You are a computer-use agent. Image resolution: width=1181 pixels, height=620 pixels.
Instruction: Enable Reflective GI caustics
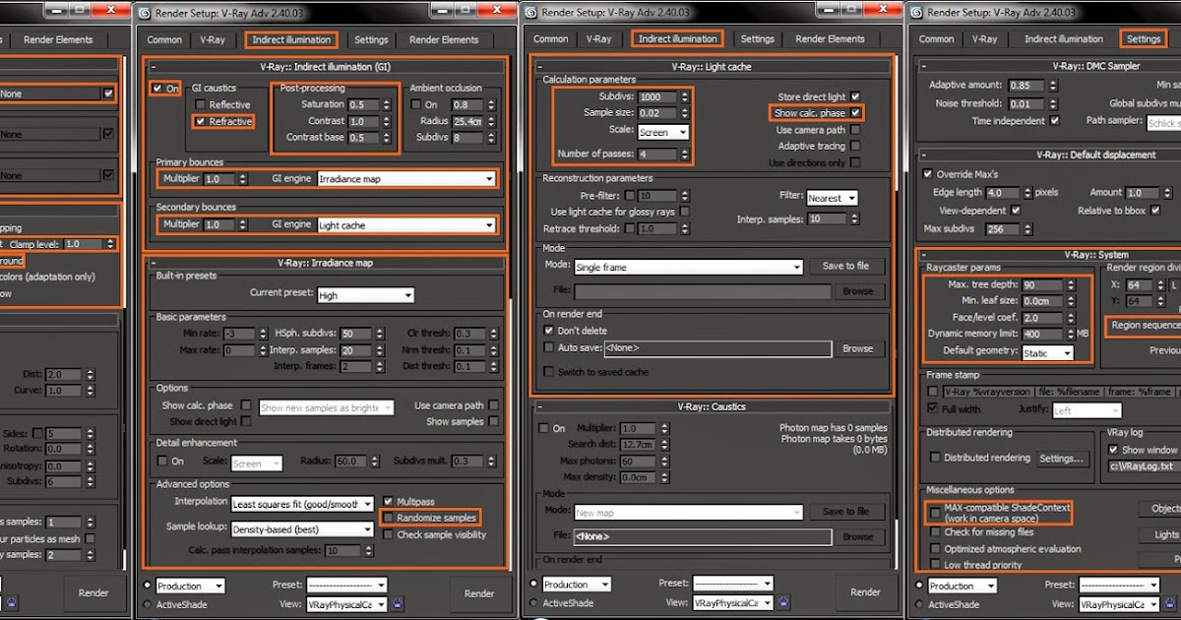pyautogui.click(x=201, y=104)
